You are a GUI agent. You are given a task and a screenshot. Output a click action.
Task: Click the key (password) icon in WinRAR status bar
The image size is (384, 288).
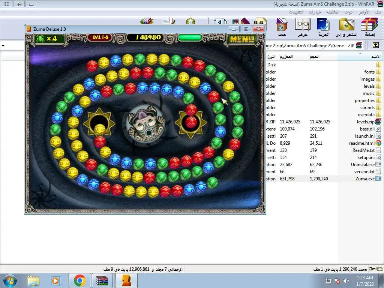tap(372, 269)
